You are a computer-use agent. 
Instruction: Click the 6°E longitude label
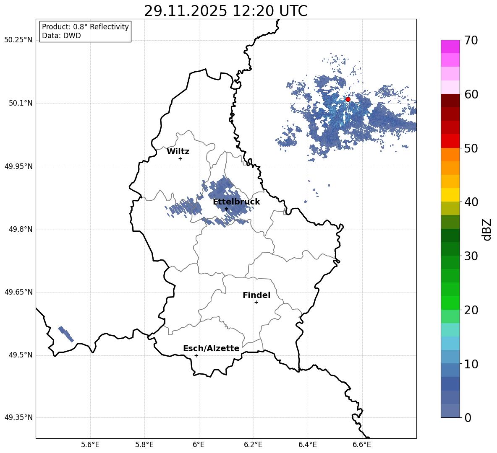(x=199, y=445)
